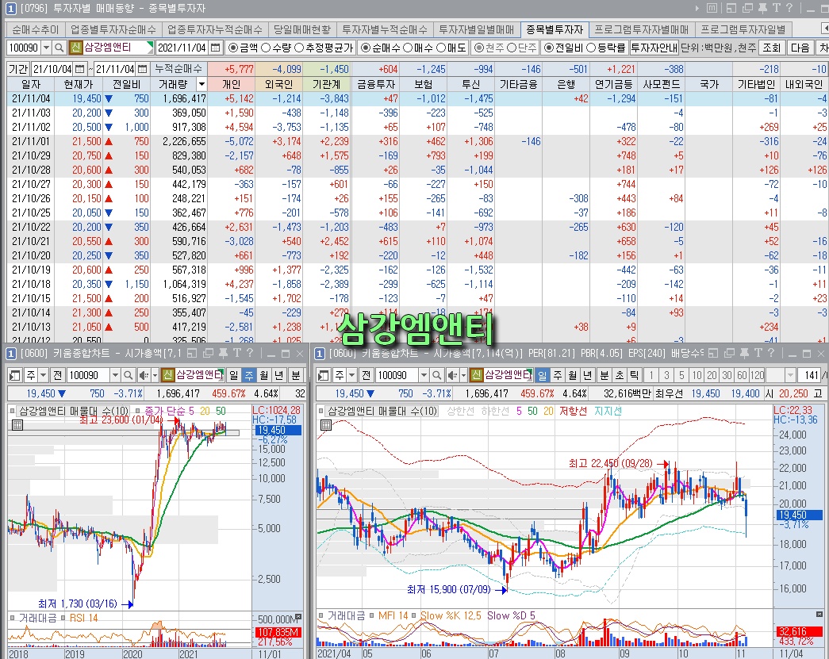Select the 수량 radio button
This screenshot has height=659, width=829.
(x=267, y=48)
